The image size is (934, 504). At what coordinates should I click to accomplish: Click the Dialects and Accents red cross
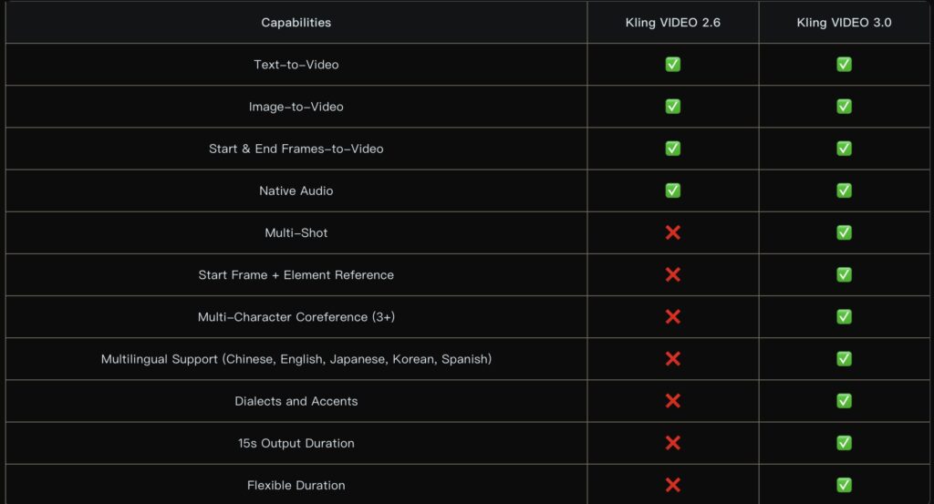tap(672, 401)
